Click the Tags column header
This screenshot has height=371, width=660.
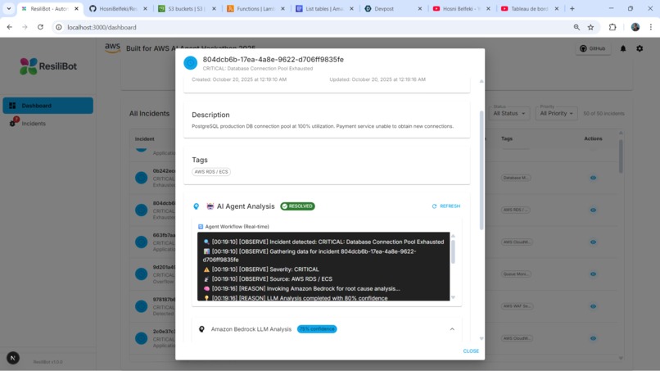pos(507,138)
